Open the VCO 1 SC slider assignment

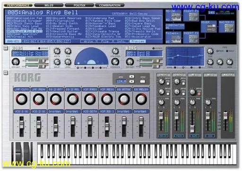pos(21,111)
